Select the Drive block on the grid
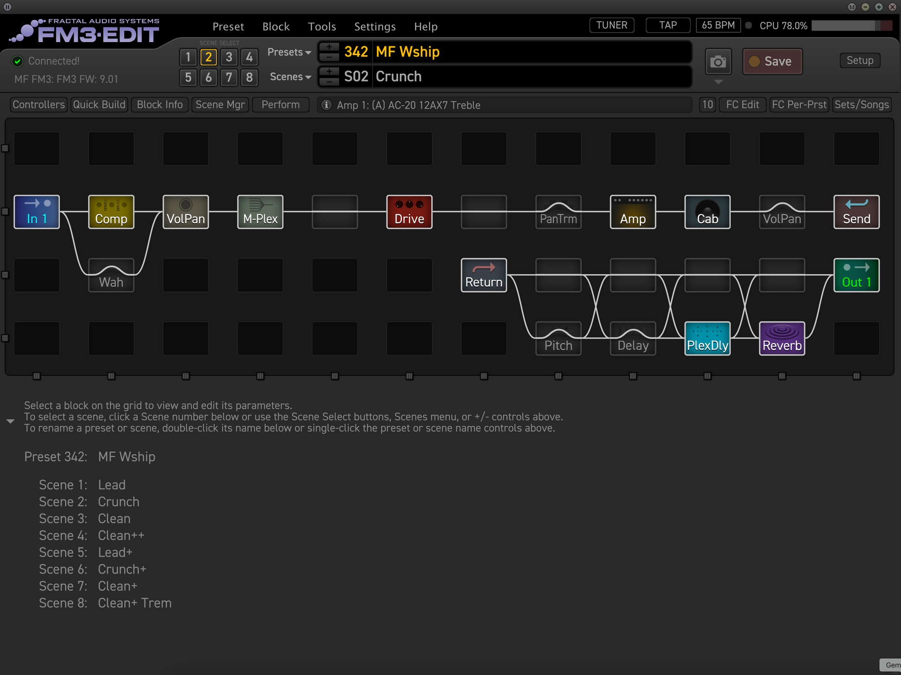 409,212
